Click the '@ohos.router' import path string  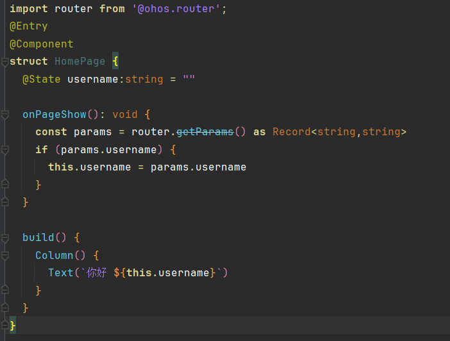click(x=176, y=9)
